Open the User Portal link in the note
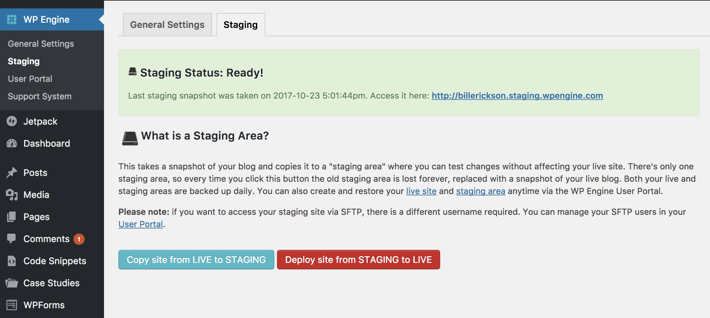The width and height of the screenshot is (710, 318). point(141,224)
